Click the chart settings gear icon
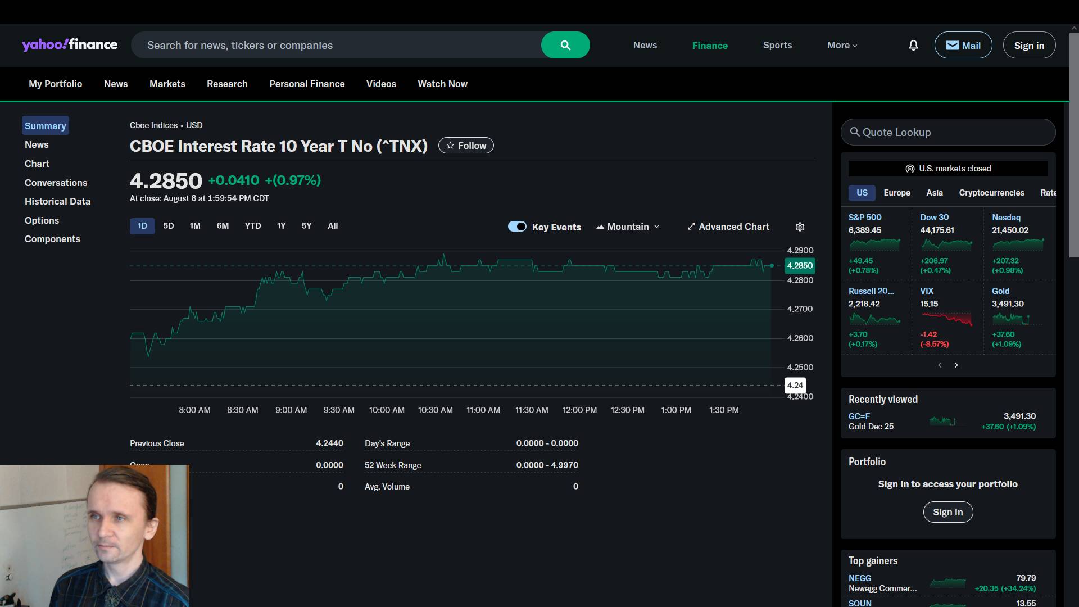 800,227
